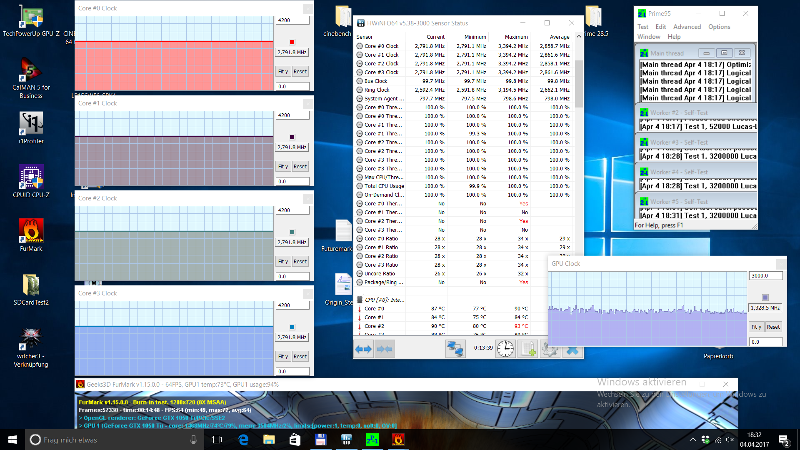Click Fit y in Core #0 Clock graph

(283, 72)
